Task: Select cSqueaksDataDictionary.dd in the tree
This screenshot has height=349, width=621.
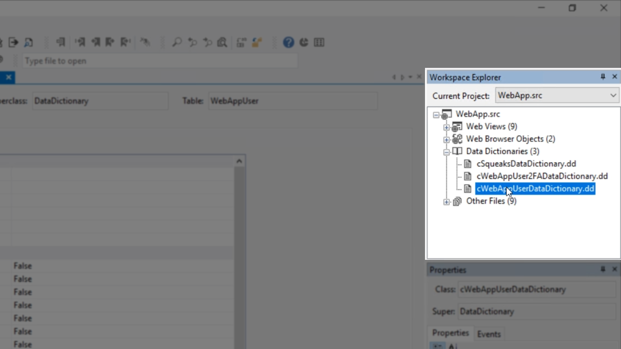Action: 526,164
